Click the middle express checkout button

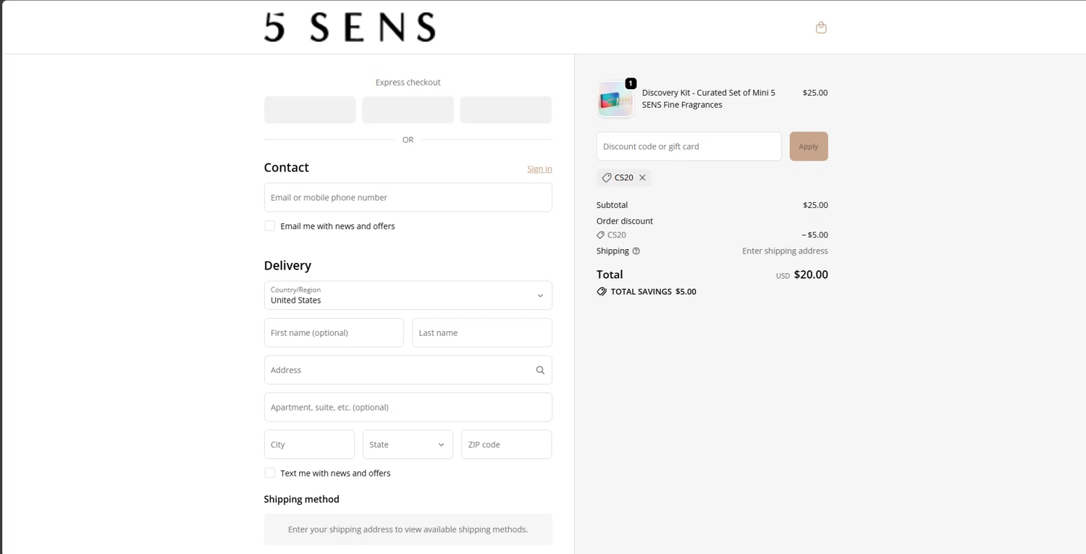tap(408, 110)
